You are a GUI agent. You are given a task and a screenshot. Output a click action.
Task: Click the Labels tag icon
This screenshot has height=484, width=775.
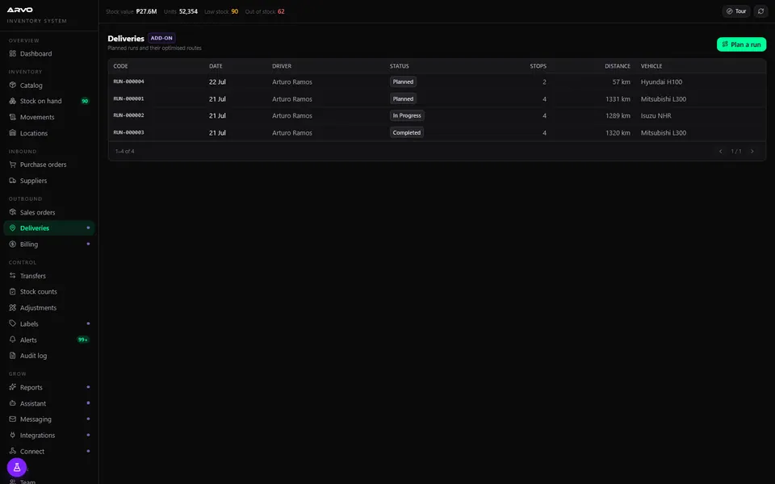tap(13, 323)
